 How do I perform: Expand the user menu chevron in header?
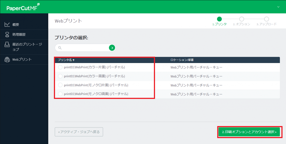[x=278, y=7]
